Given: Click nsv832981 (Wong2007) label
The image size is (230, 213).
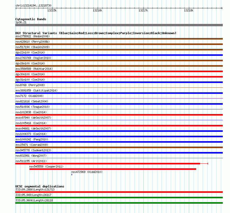Looking at the screenshot, I should (x=31, y=156).
